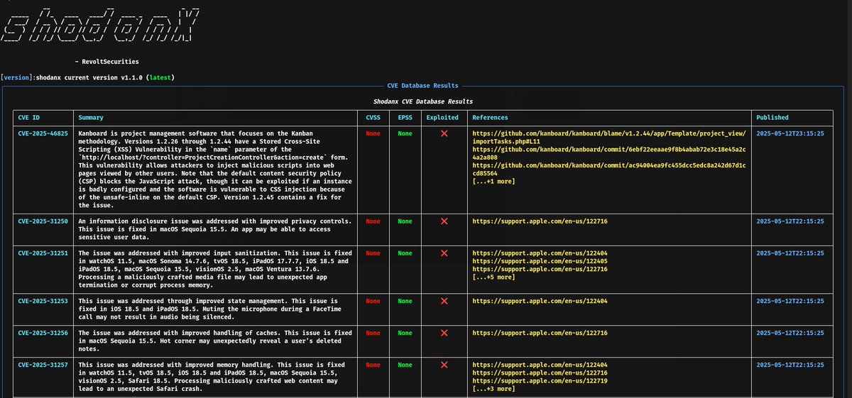This screenshot has width=852, height=398.
Task: Expand '[...+3 more]' references for CVE-2025-31257
Action: pyautogui.click(x=493, y=389)
